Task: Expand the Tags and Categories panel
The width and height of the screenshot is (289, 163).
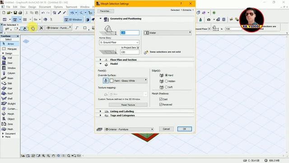Action: click(100, 115)
